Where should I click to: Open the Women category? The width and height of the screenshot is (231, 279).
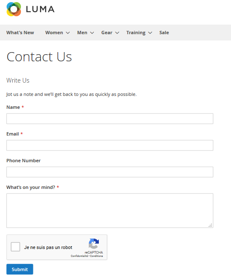point(54,33)
